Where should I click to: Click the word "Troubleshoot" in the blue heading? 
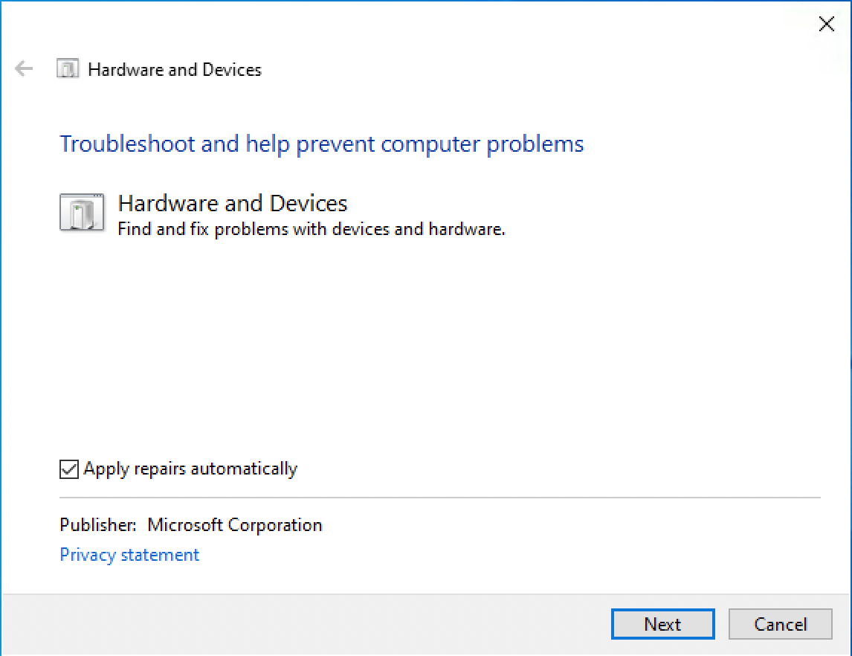[x=128, y=144]
